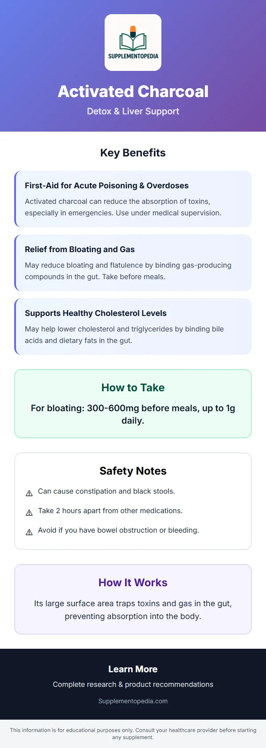The image size is (266, 748).
Task: Open the First-Aid for Acute Poisoning card
Action: coord(133,199)
